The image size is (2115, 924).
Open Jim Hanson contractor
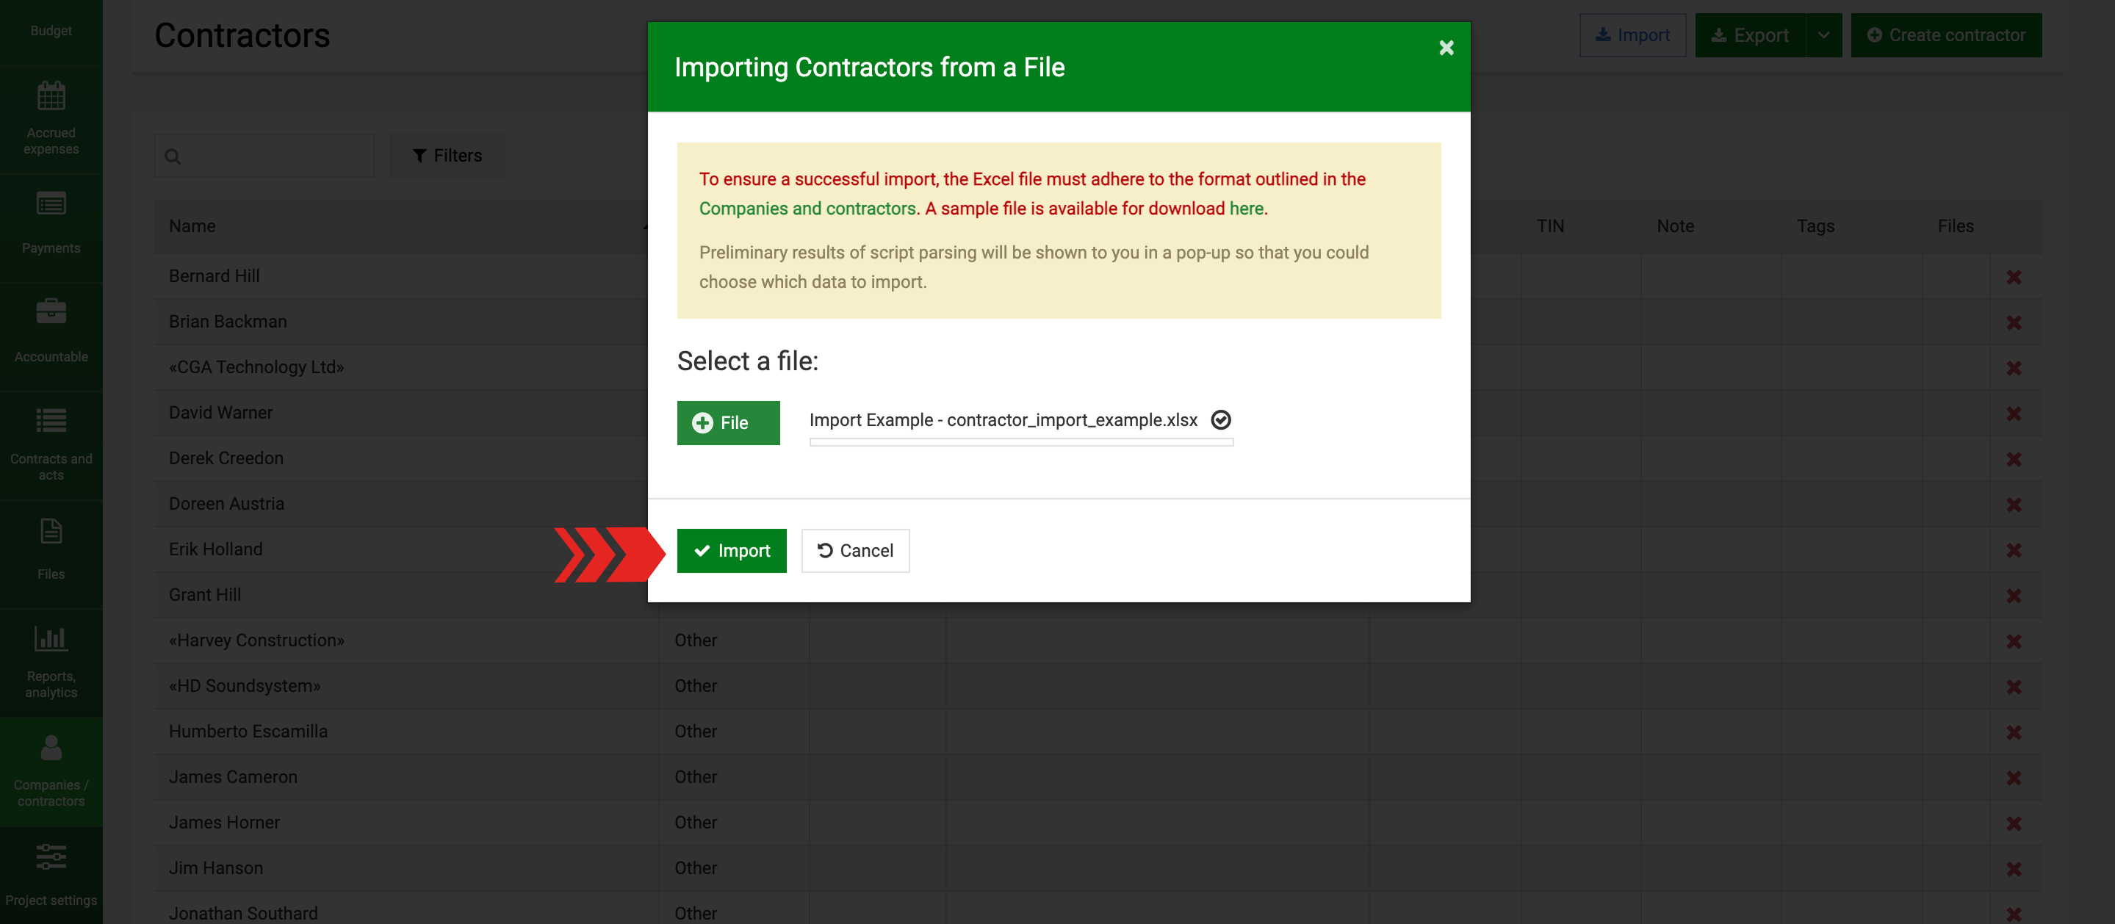point(216,868)
